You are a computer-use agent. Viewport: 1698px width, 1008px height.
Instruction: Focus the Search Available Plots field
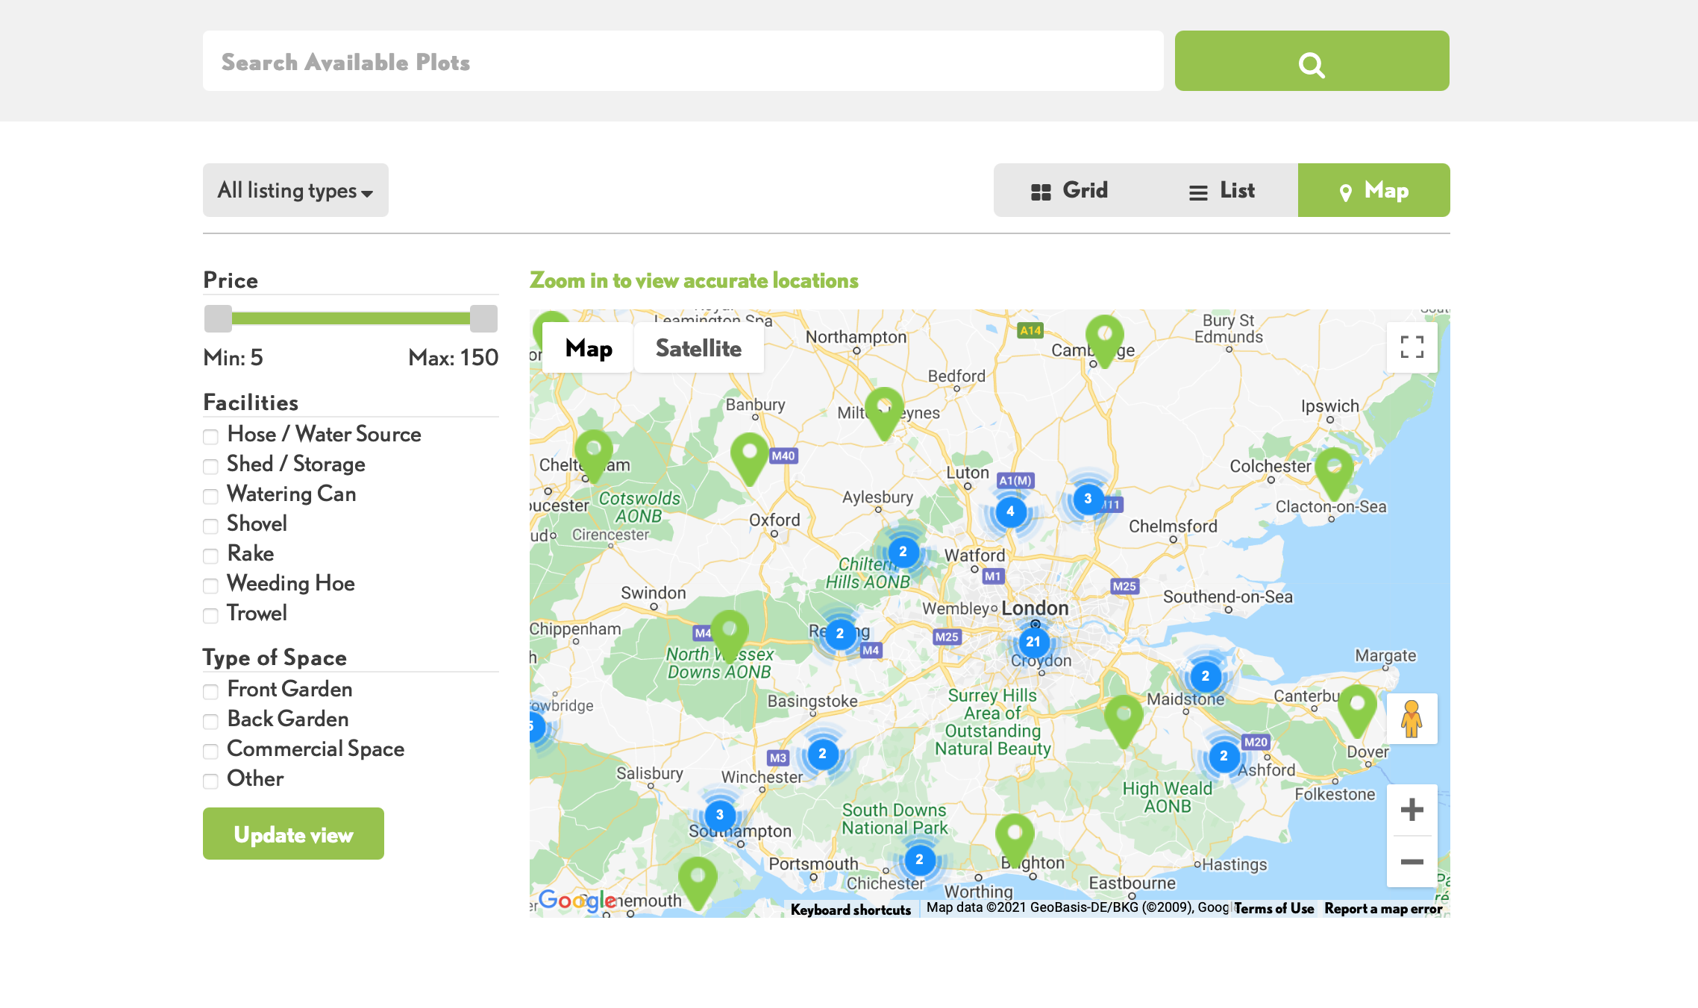(683, 62)
